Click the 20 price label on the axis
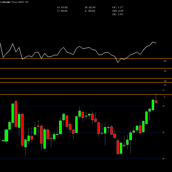Image resolution: width=172 pixels, height=172 pixels. pos(163,159)
